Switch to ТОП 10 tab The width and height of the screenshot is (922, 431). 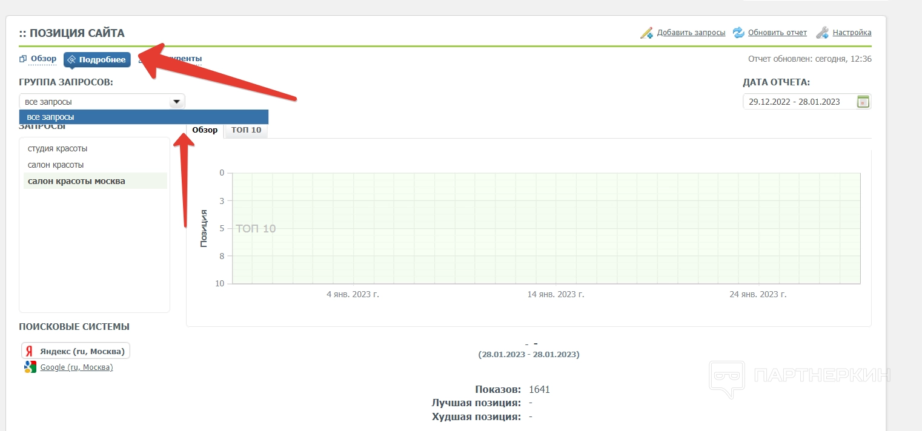coord(247,130)
